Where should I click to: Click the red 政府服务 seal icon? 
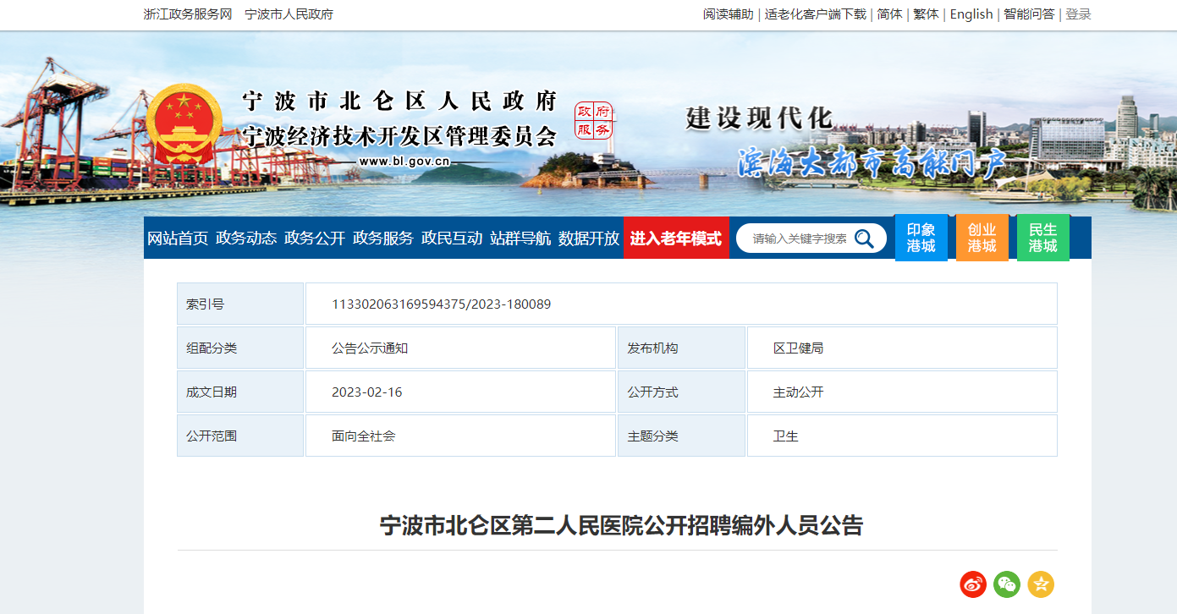(593, 120)
